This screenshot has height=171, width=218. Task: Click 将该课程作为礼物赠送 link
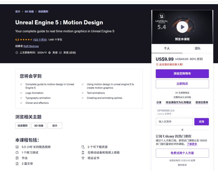(x=178, y=102)
